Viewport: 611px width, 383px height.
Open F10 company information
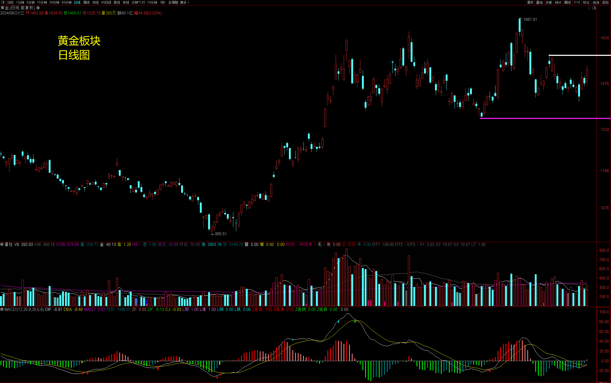[x=577, y=2]
